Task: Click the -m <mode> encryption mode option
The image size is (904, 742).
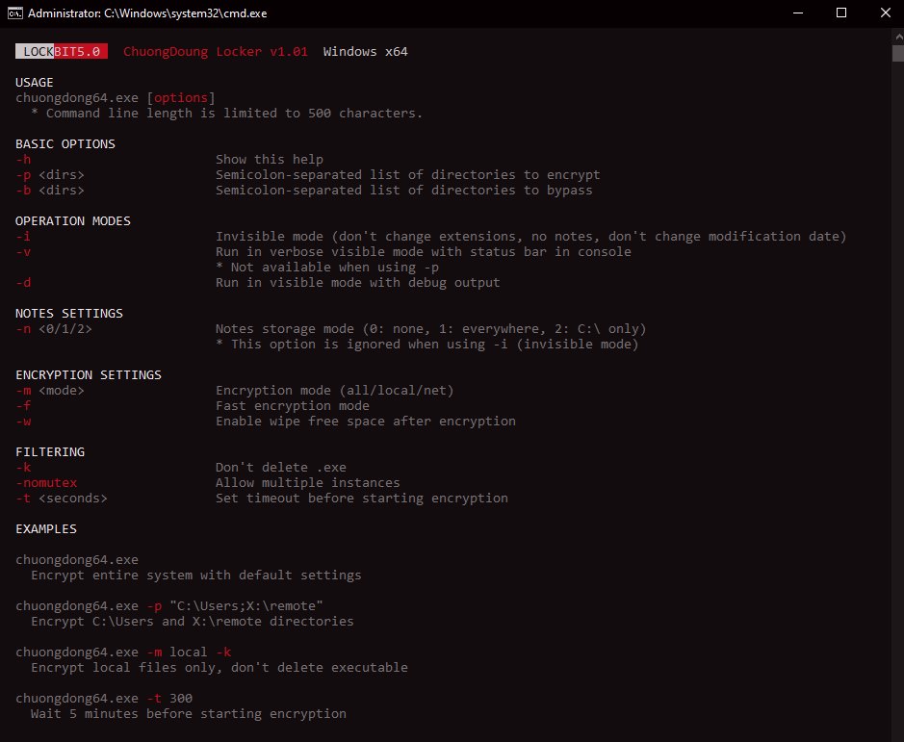Action: [x=49, y=390]
